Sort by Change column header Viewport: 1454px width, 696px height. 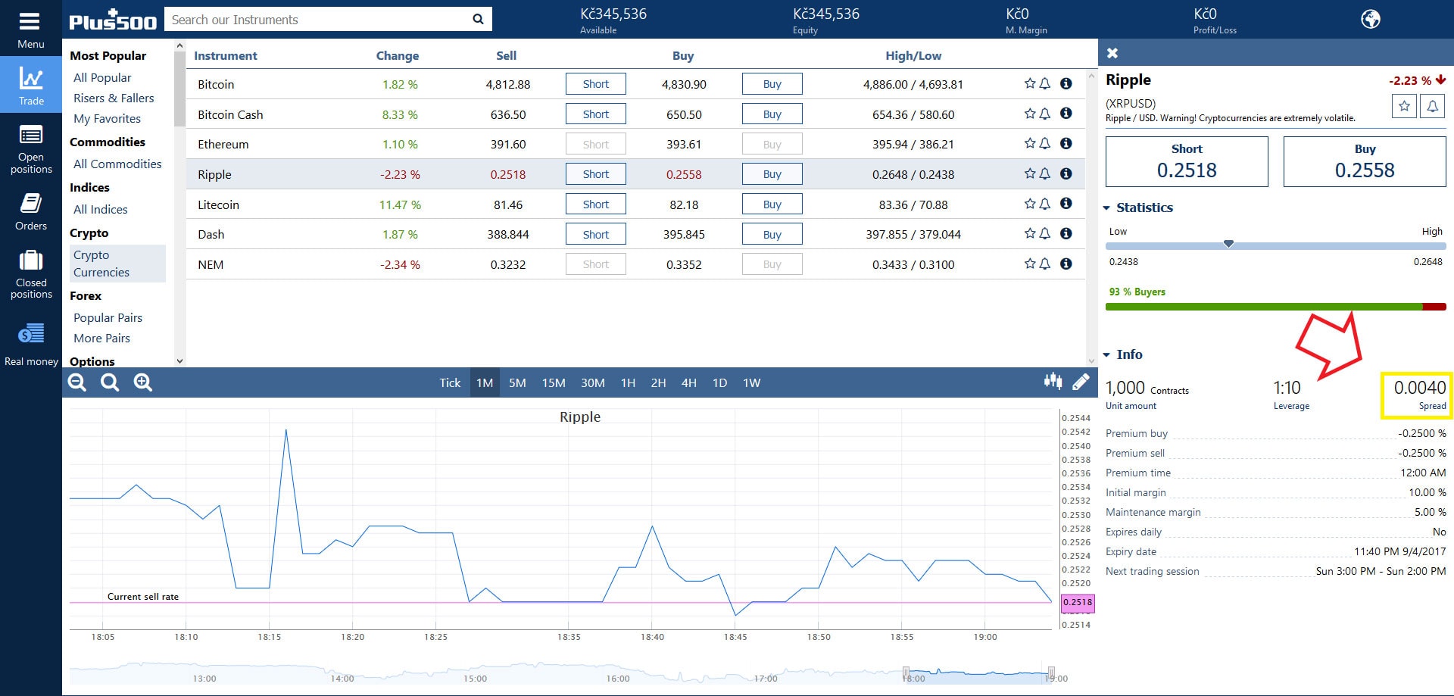(x=397, y=55)
